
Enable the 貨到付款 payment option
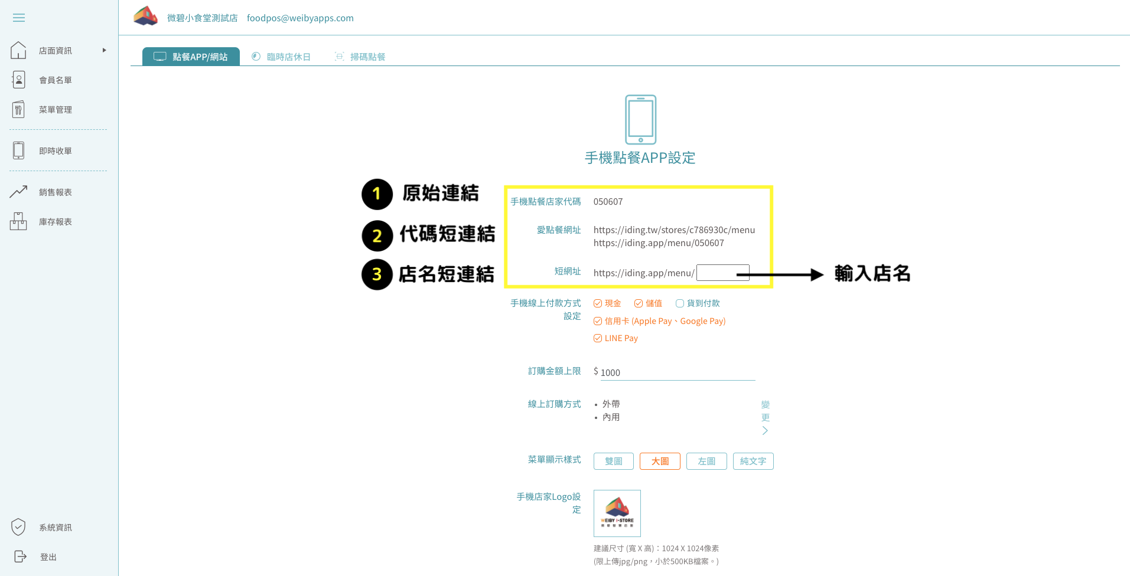pos(680,303)
